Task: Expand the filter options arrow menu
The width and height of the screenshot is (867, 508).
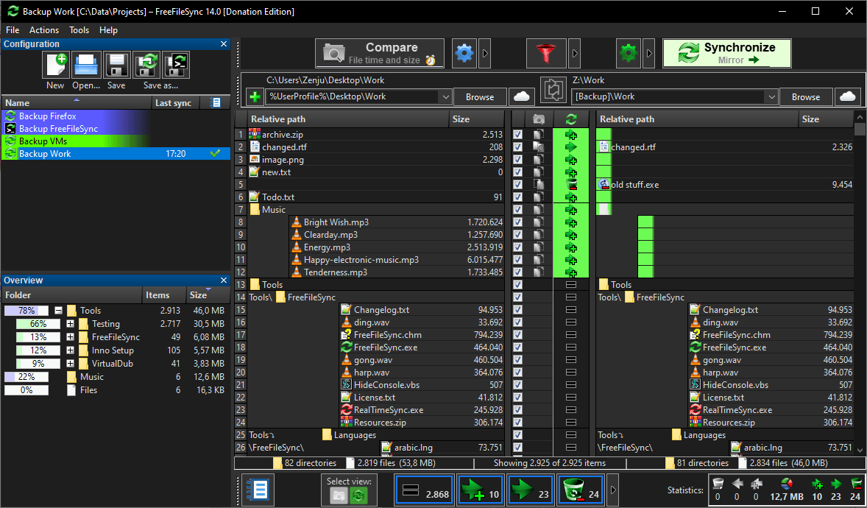Action: (575, 53)
